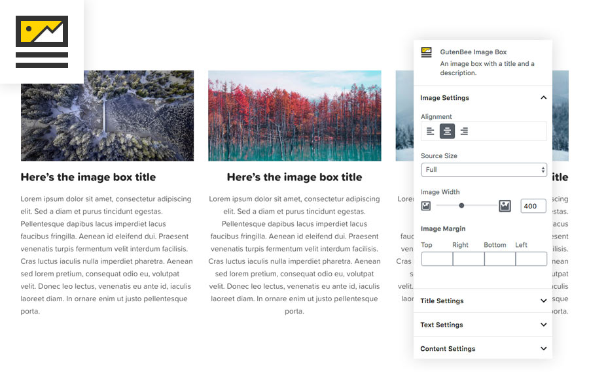The height and width of the screenshot is (392, 589).
Task: Select the left alignment option
Action: 429,131
